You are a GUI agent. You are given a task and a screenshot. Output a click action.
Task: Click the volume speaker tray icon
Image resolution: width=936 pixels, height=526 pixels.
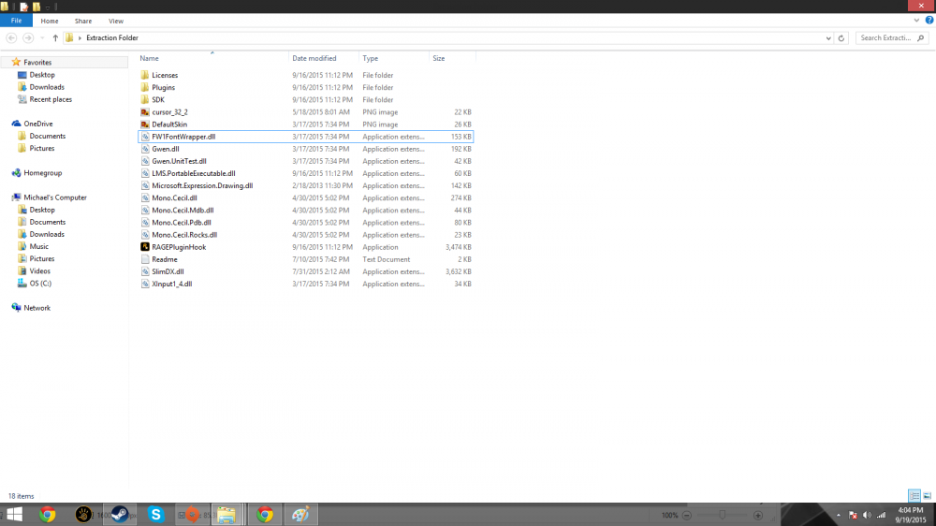[867, 516]
